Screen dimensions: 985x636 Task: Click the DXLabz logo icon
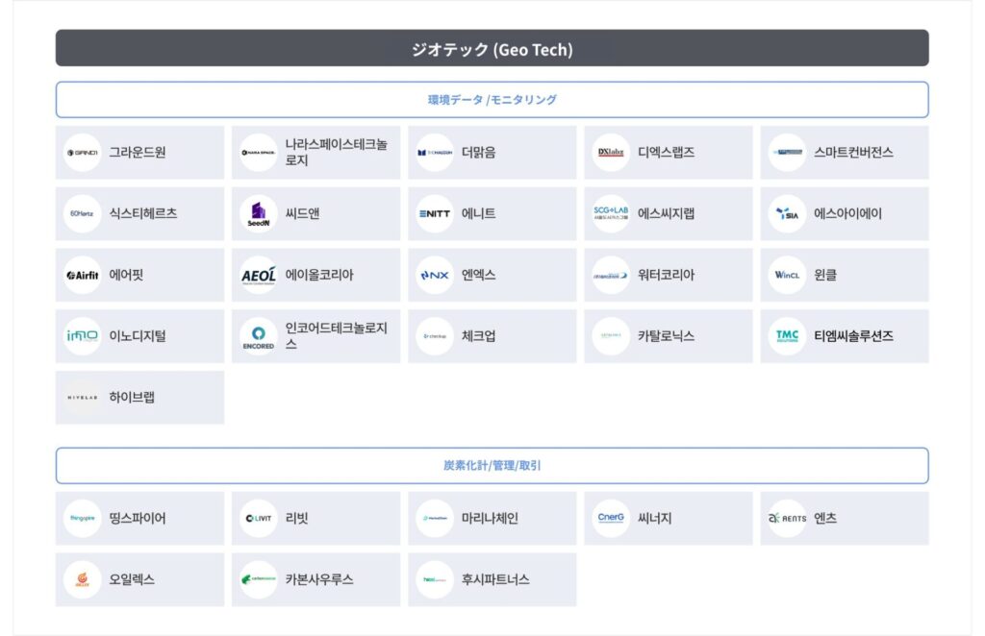(611, 153)
